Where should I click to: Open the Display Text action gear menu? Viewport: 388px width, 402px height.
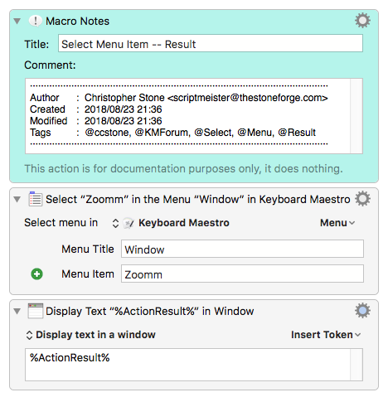(x=362, y=311)
